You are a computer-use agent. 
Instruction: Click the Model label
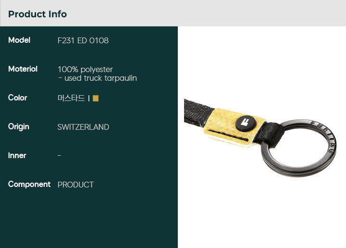pyautogui.click(x=19, y=40)
